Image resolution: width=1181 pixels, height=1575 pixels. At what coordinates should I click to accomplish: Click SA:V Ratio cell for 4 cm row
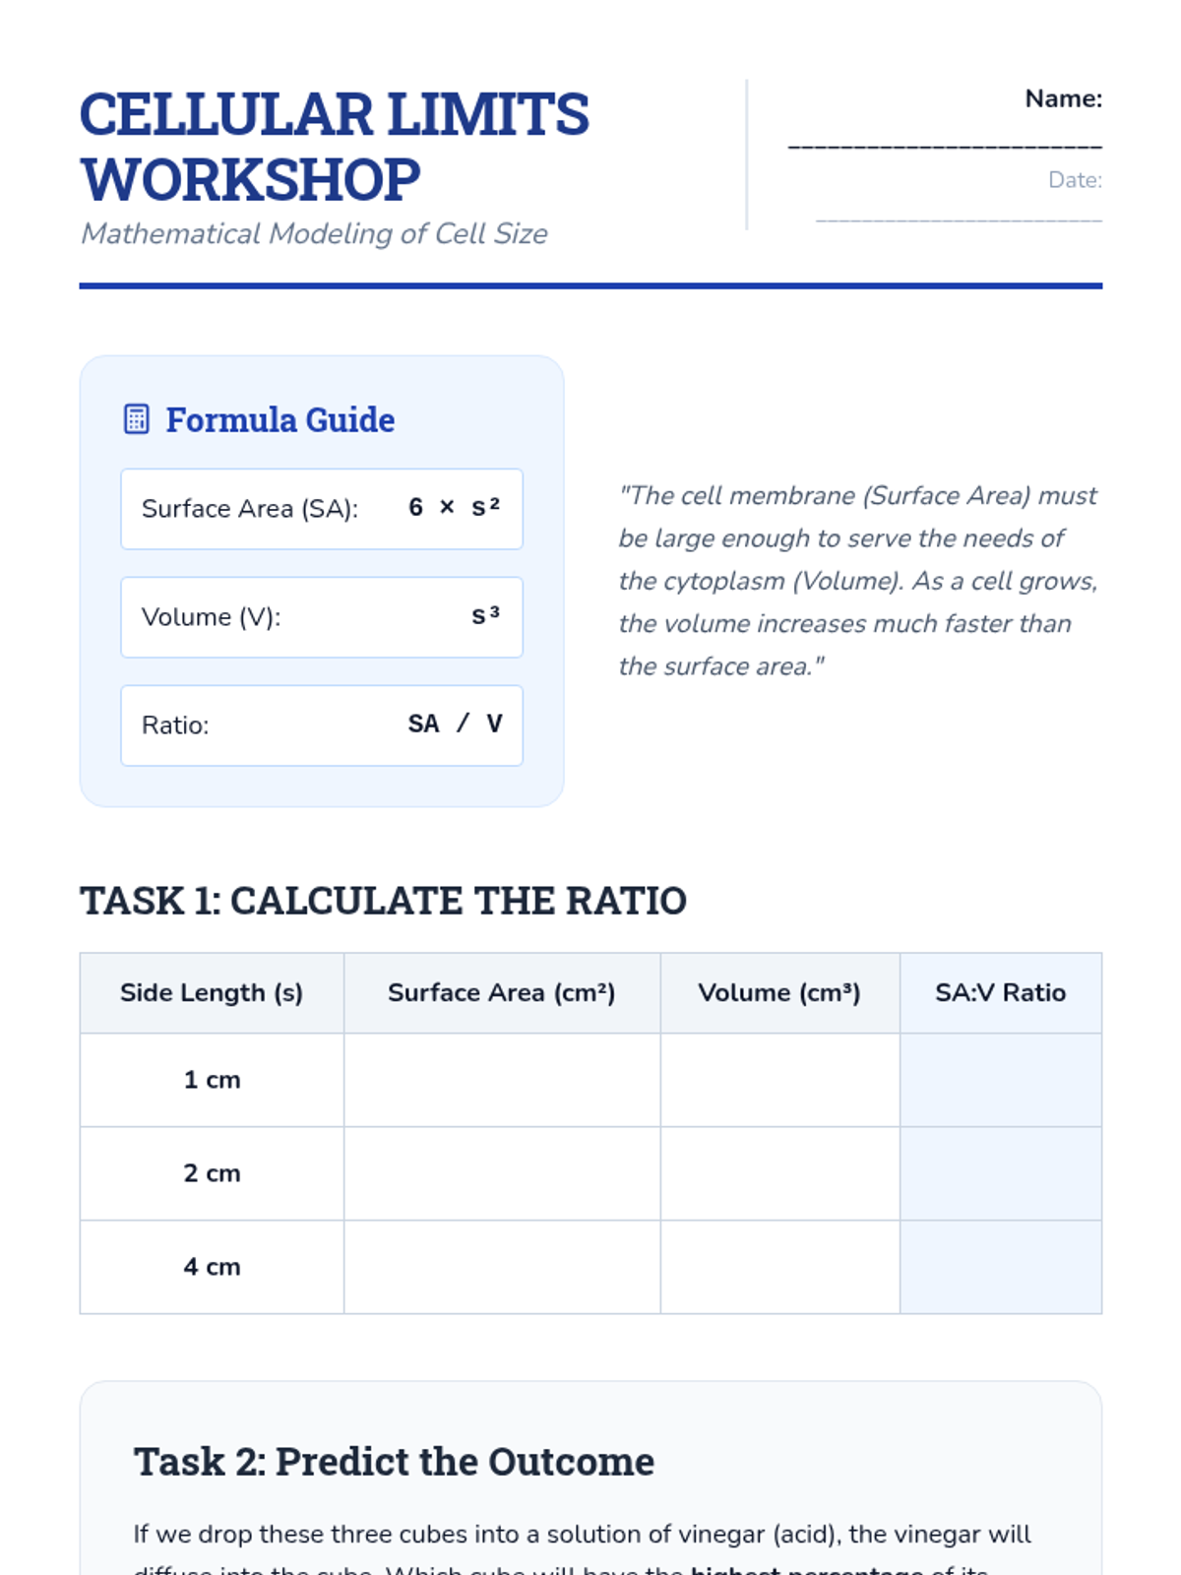point(1000,1267)
